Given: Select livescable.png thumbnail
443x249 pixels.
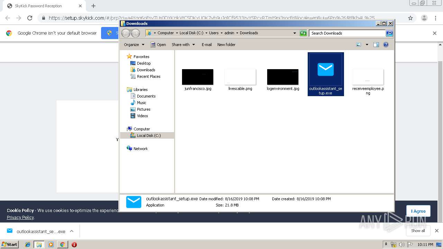Looking at the screenshot, I should (x=240, y=77).
